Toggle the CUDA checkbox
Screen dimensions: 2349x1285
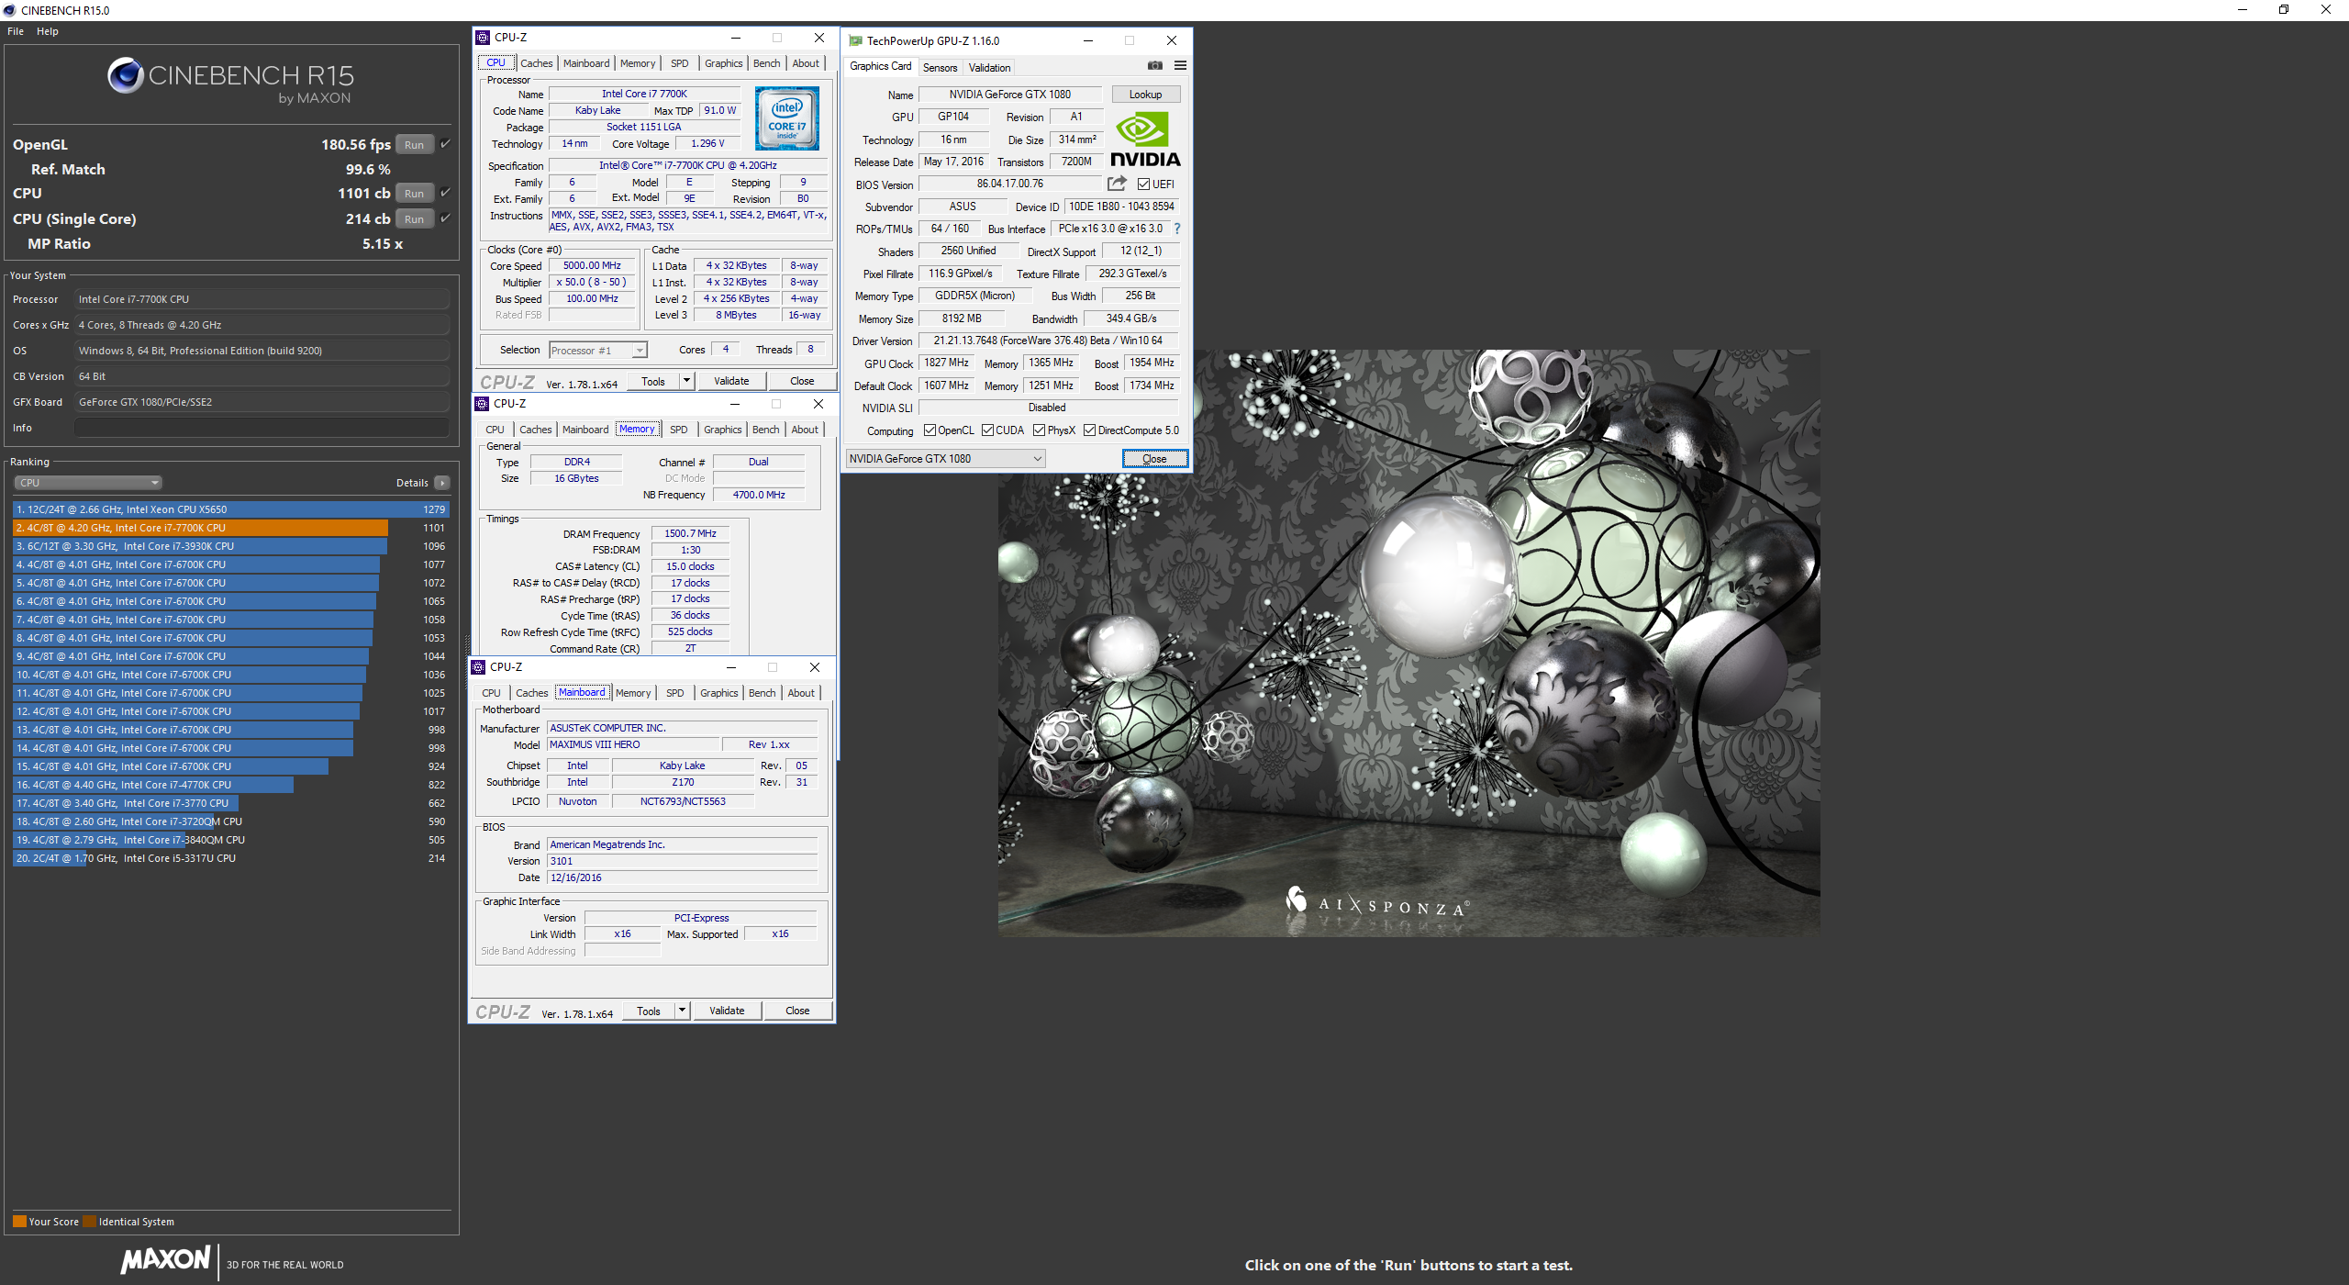pos(988,430)
